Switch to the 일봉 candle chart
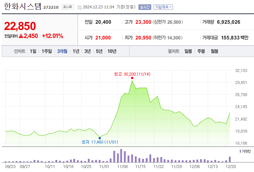 [188, 51]
